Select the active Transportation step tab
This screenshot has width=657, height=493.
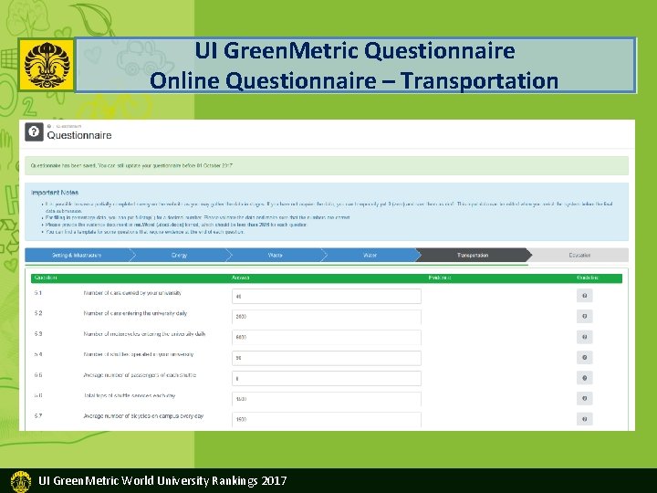coord(473,255)
